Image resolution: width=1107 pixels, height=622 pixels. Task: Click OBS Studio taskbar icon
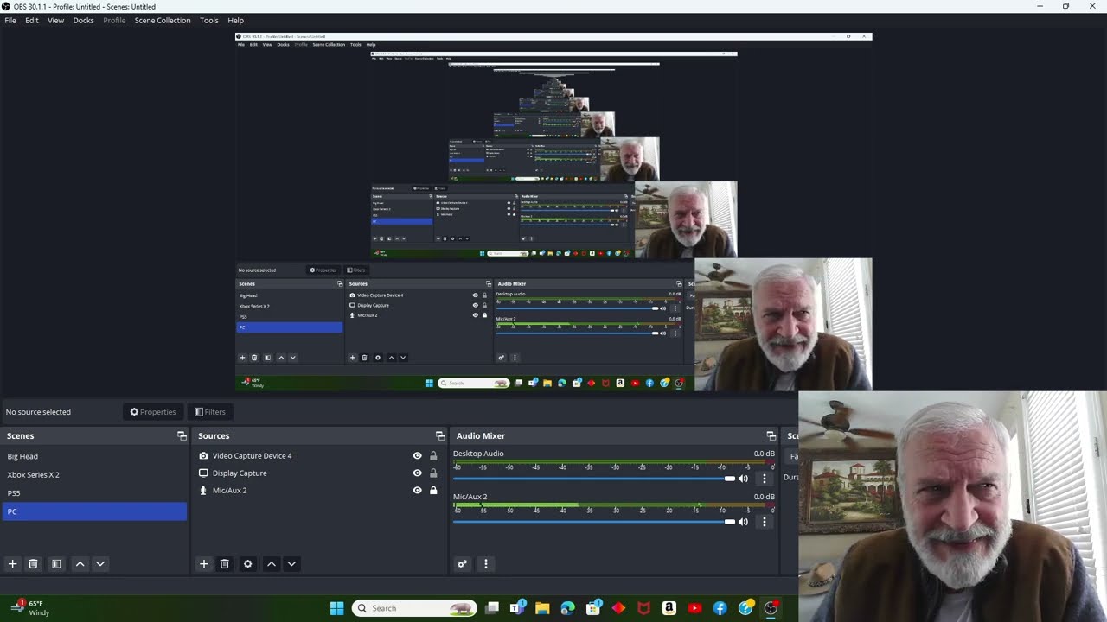click(771, 608)
